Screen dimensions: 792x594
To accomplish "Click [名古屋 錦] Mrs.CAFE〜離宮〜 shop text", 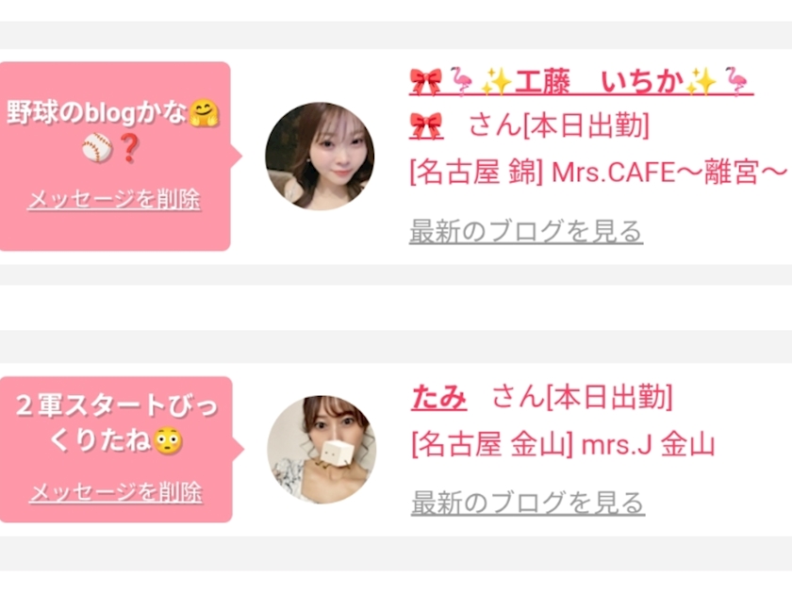I will [598, 173].
